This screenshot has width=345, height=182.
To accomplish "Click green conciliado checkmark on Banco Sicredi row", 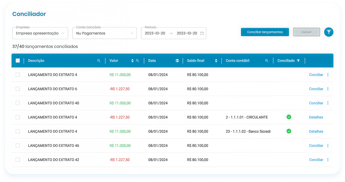I will (x=289, y=131).
